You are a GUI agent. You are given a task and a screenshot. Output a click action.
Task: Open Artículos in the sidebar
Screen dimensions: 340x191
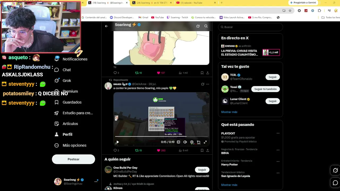[x=66, y=124]
